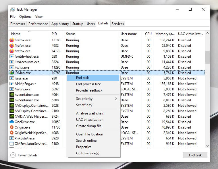Choose Search online

click(93, 141)
